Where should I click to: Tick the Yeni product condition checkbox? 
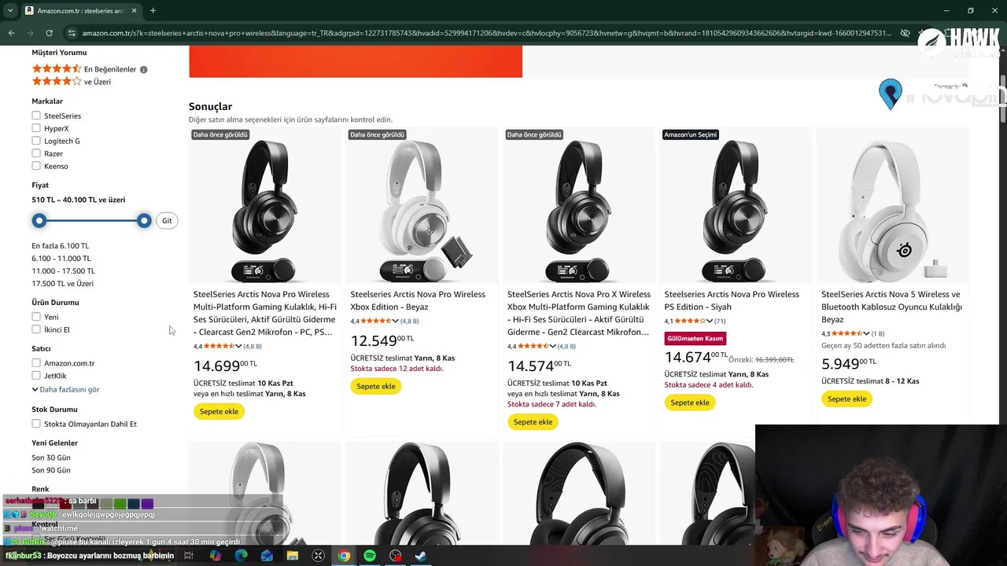click(x=36, y=317)
